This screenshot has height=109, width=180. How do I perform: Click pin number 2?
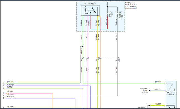4,86
